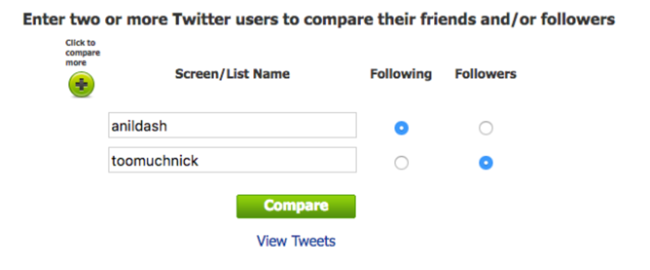
Task: Select Followers radio for toomuchnick
Action: (486, 163)
